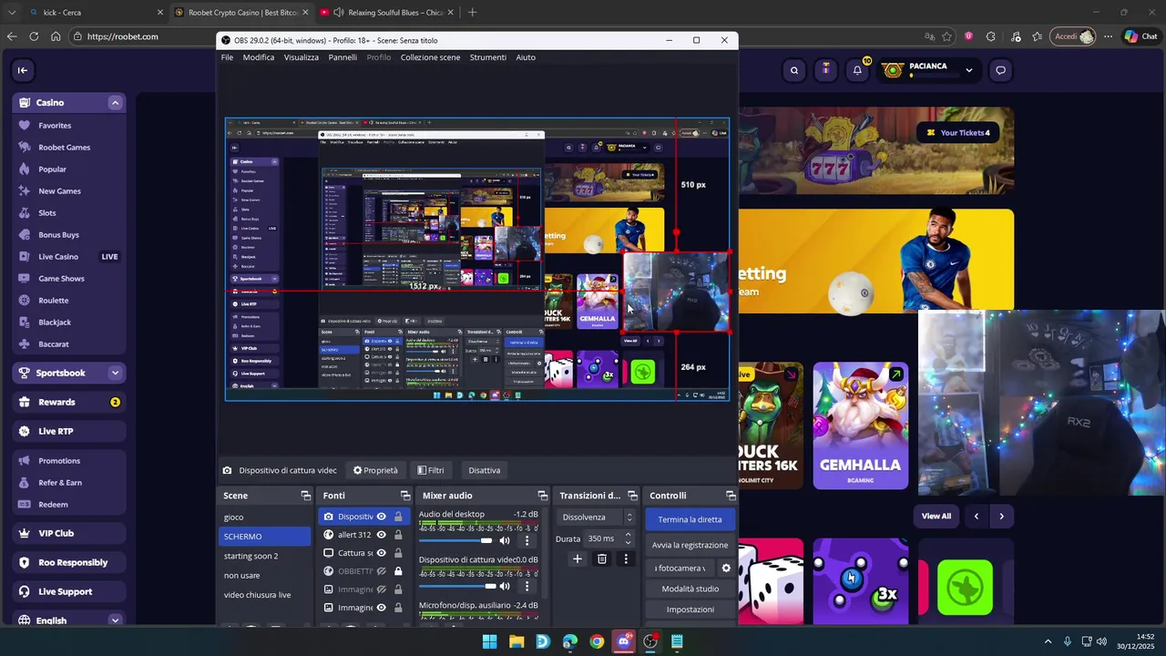Toggle lock on Cattura schermo source
1166x656 pixels.
tap(398, 553)
